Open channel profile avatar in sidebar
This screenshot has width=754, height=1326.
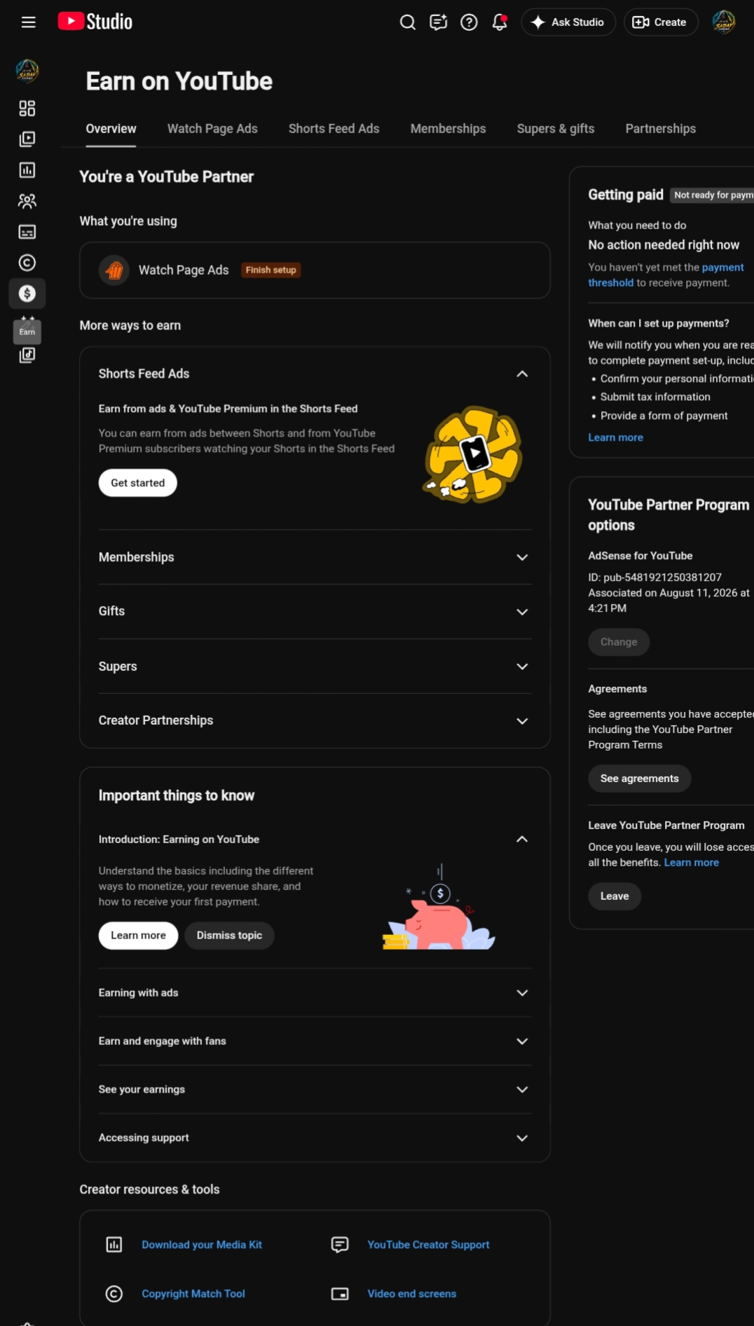coord(27,70)
